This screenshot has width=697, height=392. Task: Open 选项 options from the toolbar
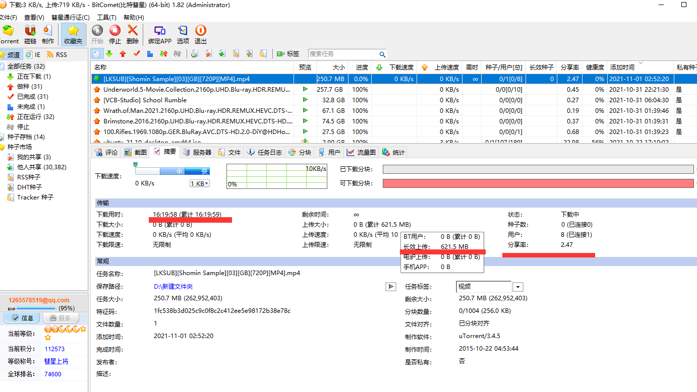tap(183, 34)
